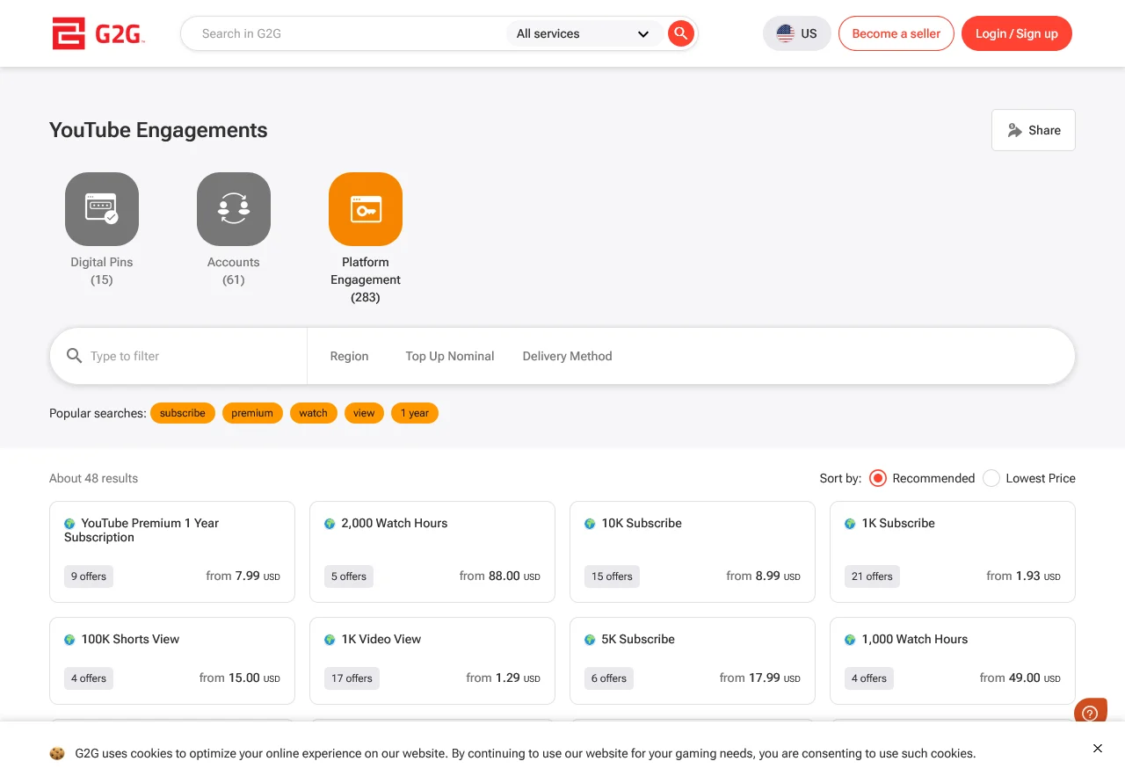Select the Lowest Price sort option
The height and width of the screenshot is (783, 1125).
pos(1029,478)
